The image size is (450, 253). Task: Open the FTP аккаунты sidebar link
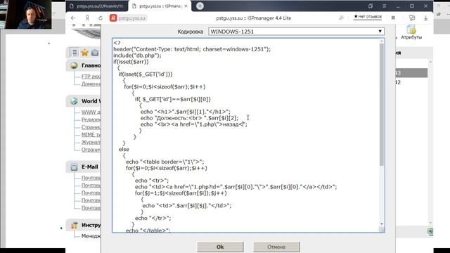91,77
